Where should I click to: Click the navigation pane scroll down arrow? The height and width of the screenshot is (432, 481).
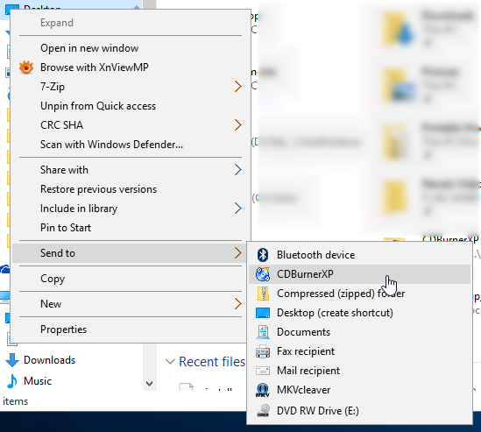(x=150, y=384)
